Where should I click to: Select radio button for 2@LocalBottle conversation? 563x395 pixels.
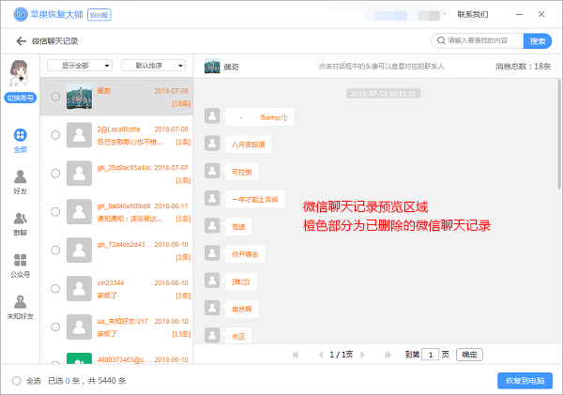[55, 135]
